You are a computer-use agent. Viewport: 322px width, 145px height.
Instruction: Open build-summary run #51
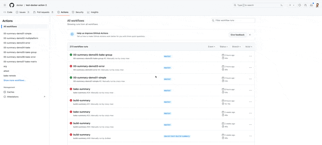pyautogui.click(x=82, y=100)
